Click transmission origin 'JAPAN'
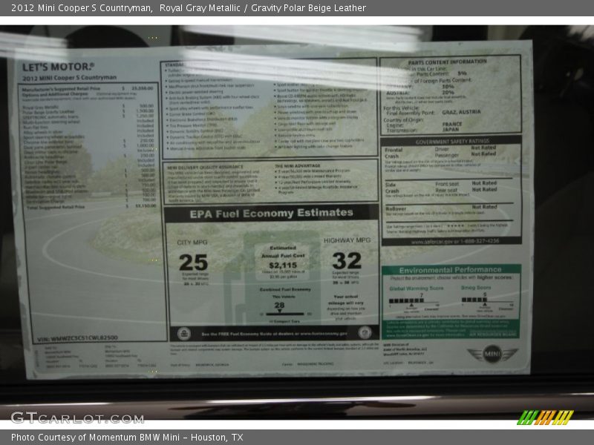 pyautogui.click(x=451, y=129)
